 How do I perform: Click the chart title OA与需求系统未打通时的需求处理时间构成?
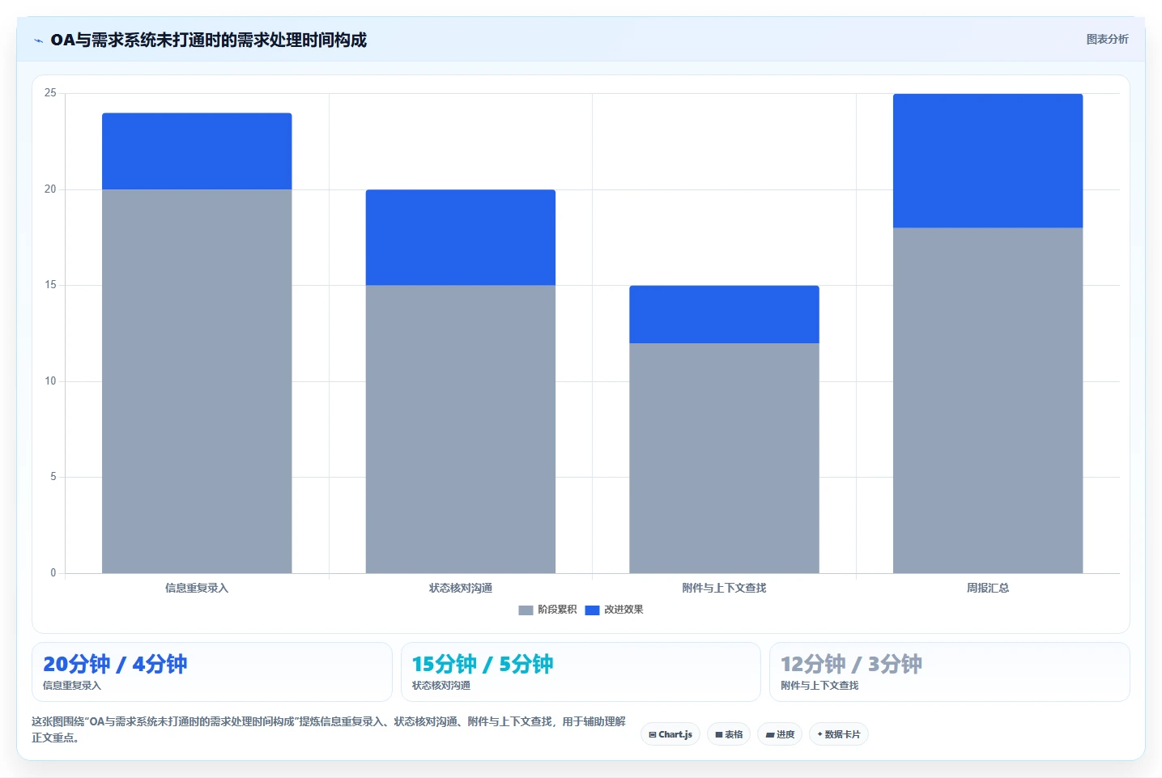click(208, 40)
